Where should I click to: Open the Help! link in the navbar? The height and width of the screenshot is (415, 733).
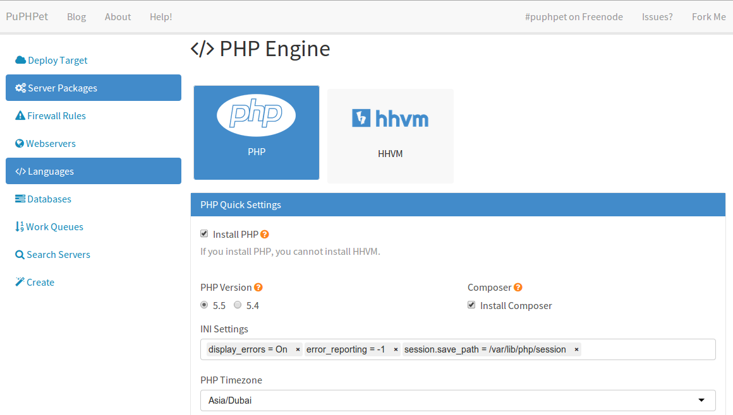pos(161,17)
